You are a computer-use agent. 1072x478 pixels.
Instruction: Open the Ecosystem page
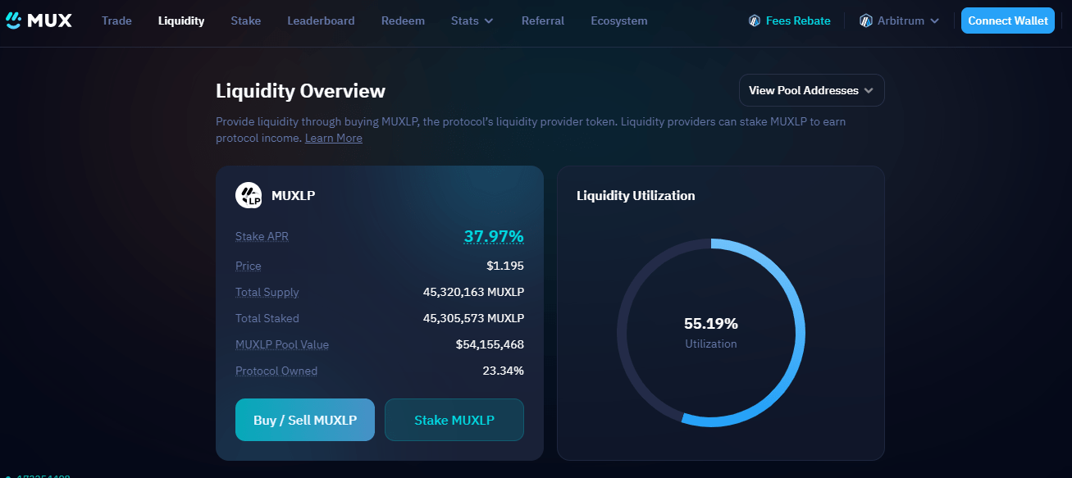[619, 20]
